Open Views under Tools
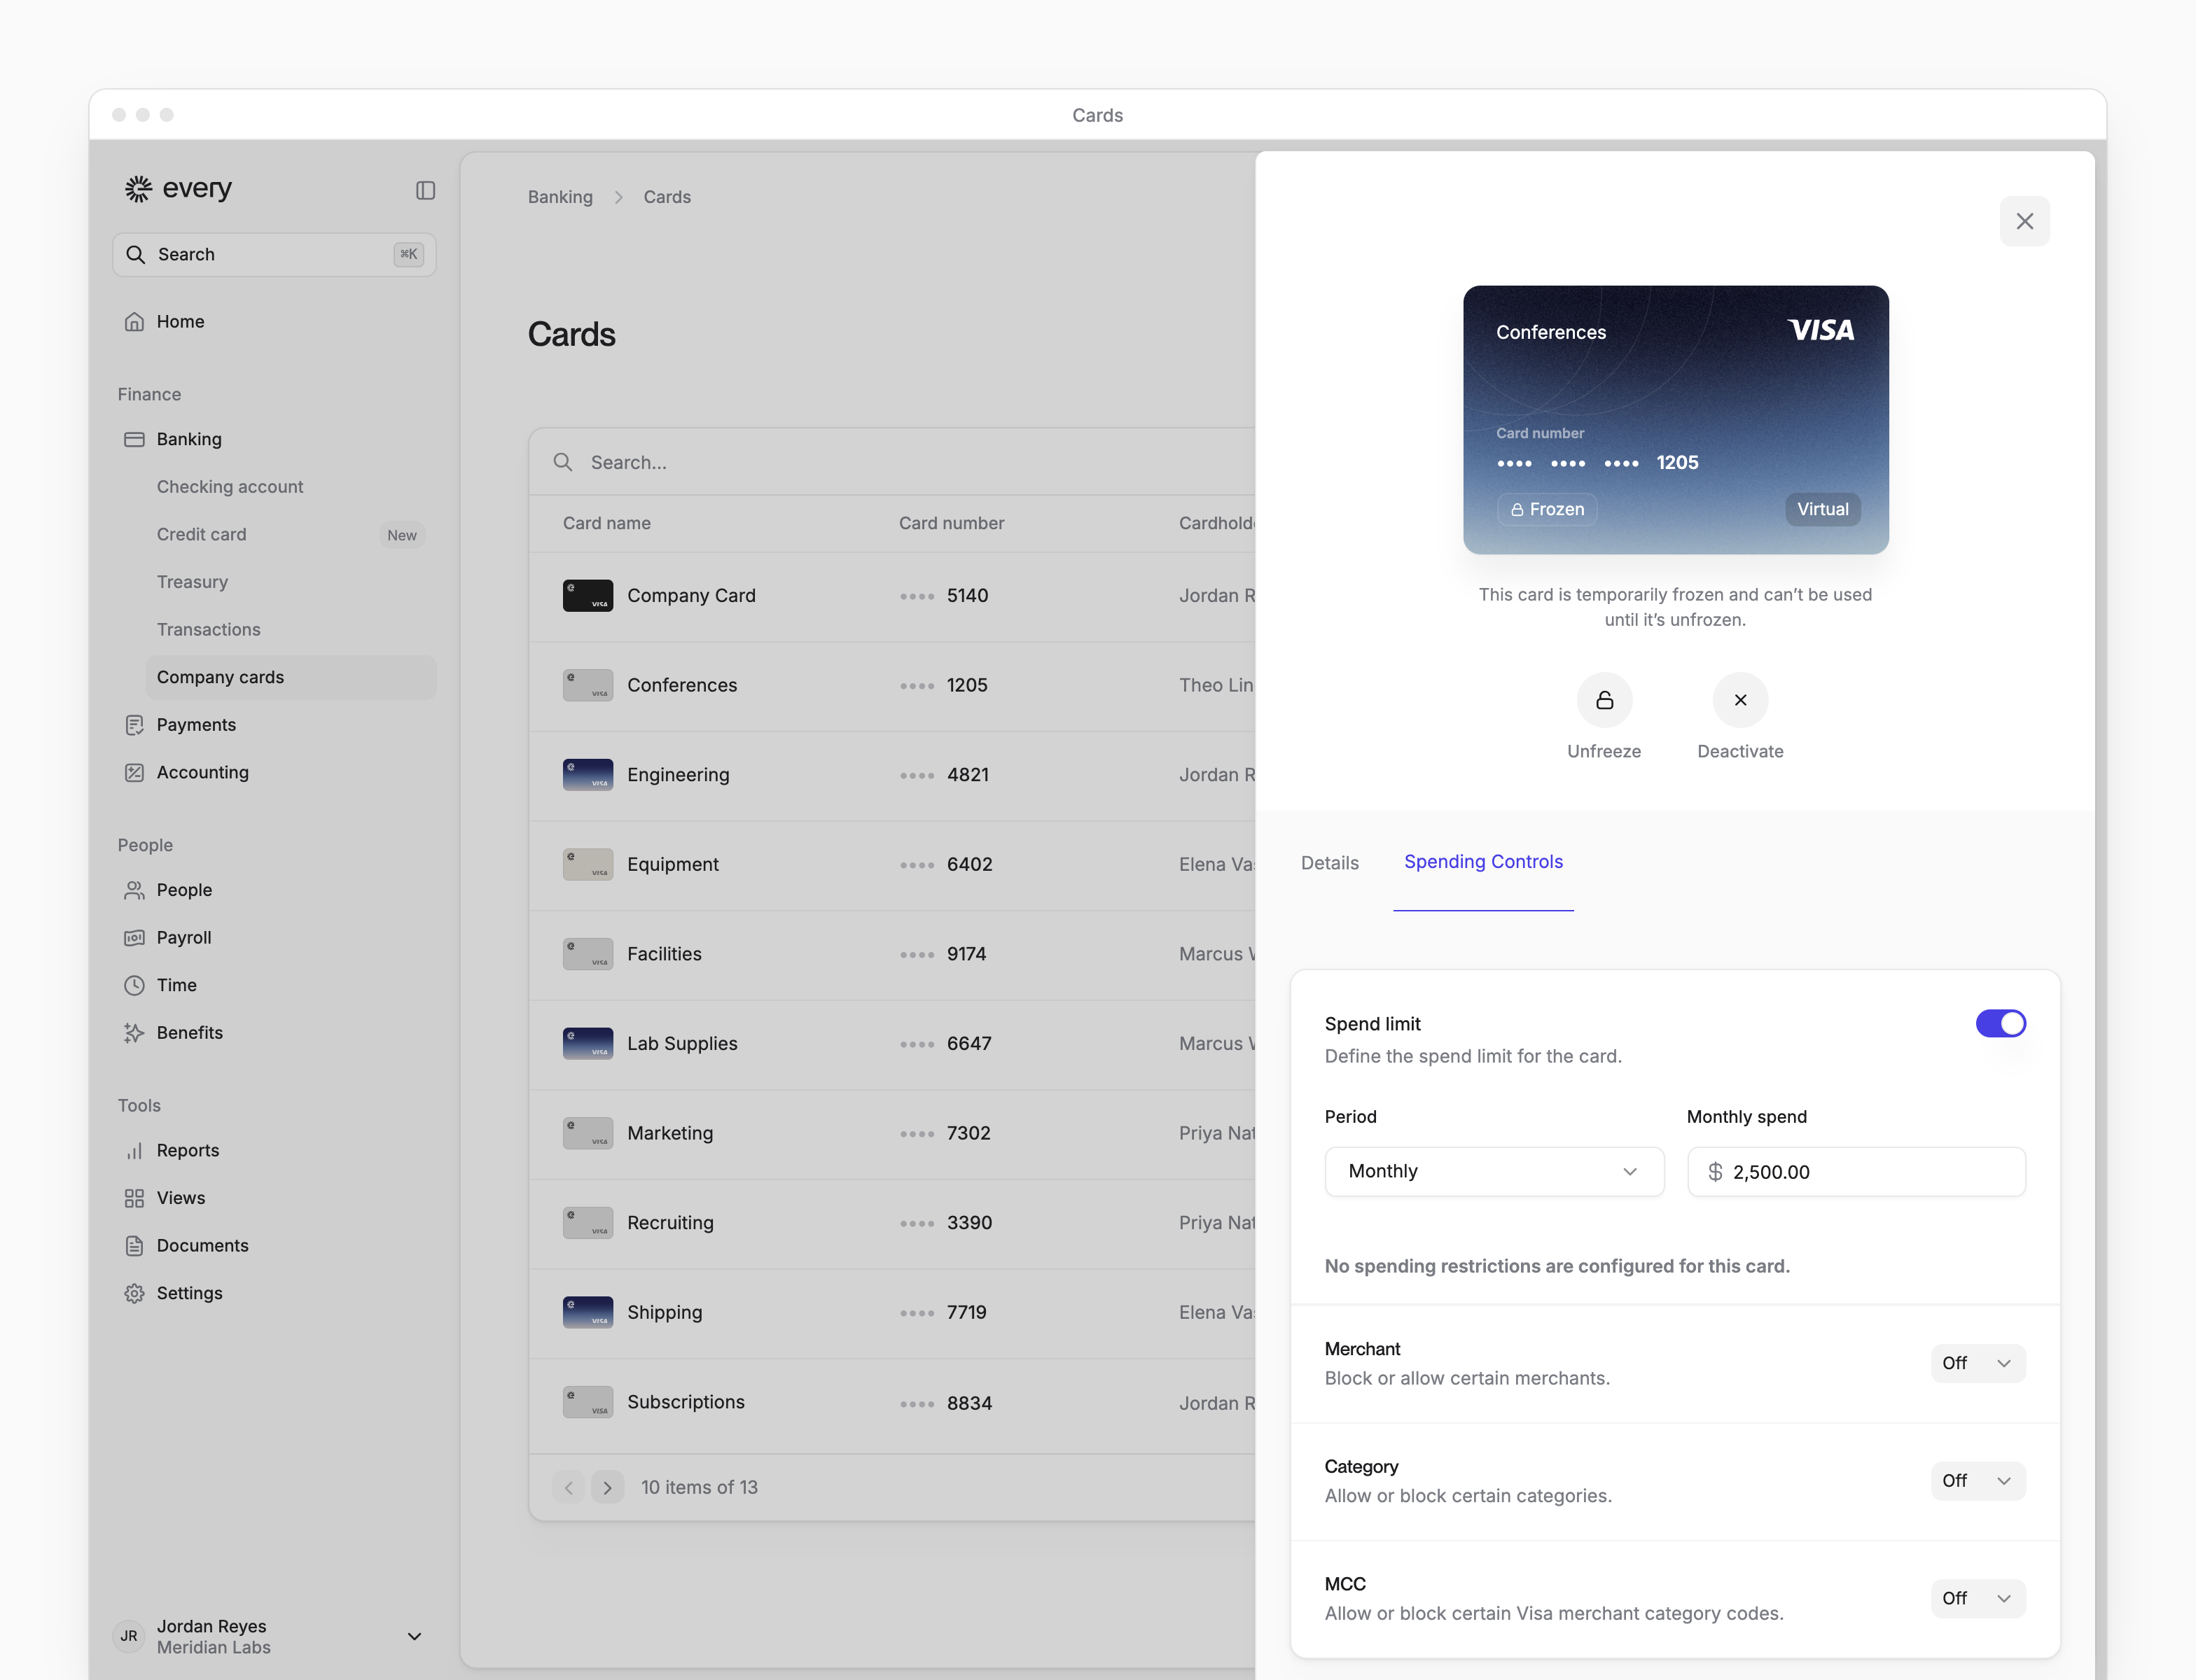The width and height of the screenshot is (2196, 1680). tap(274, 1197)
